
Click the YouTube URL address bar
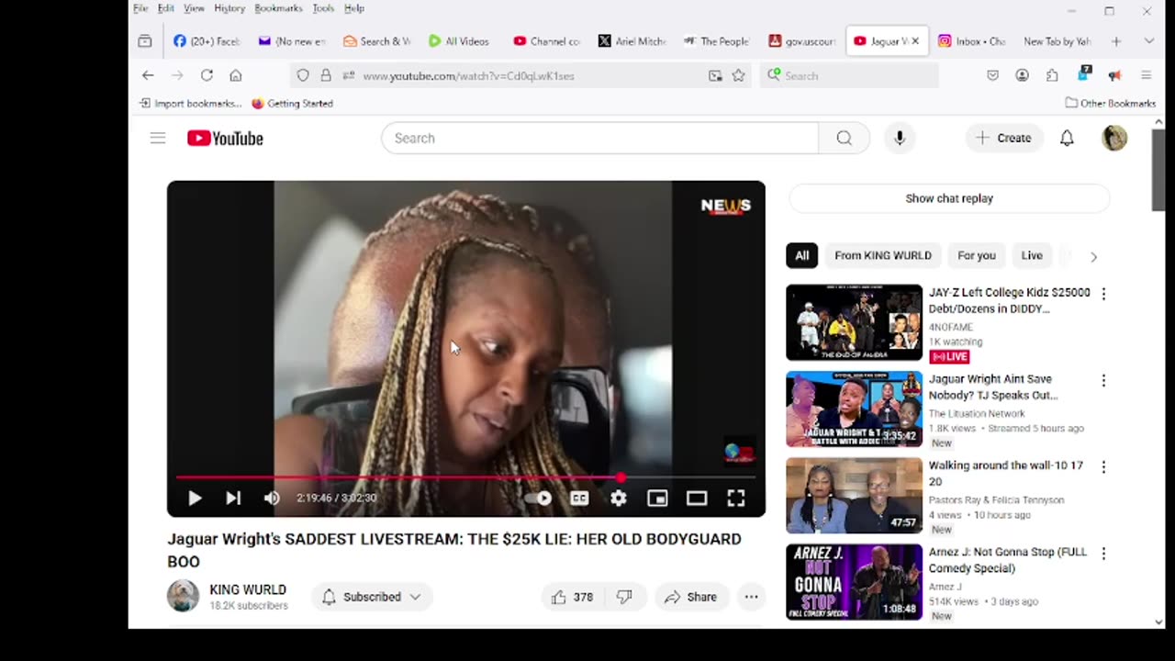(x=519, y=75)
